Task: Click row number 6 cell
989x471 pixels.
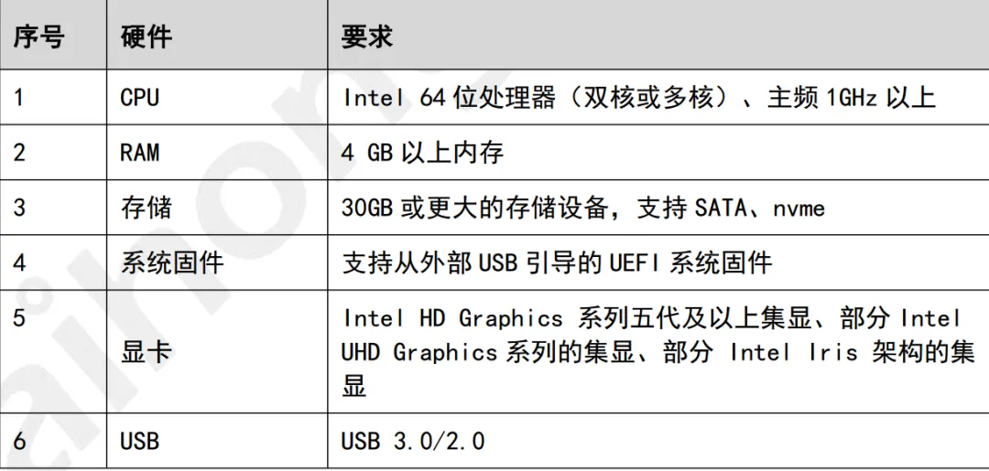Action: [x=19, y=441]
